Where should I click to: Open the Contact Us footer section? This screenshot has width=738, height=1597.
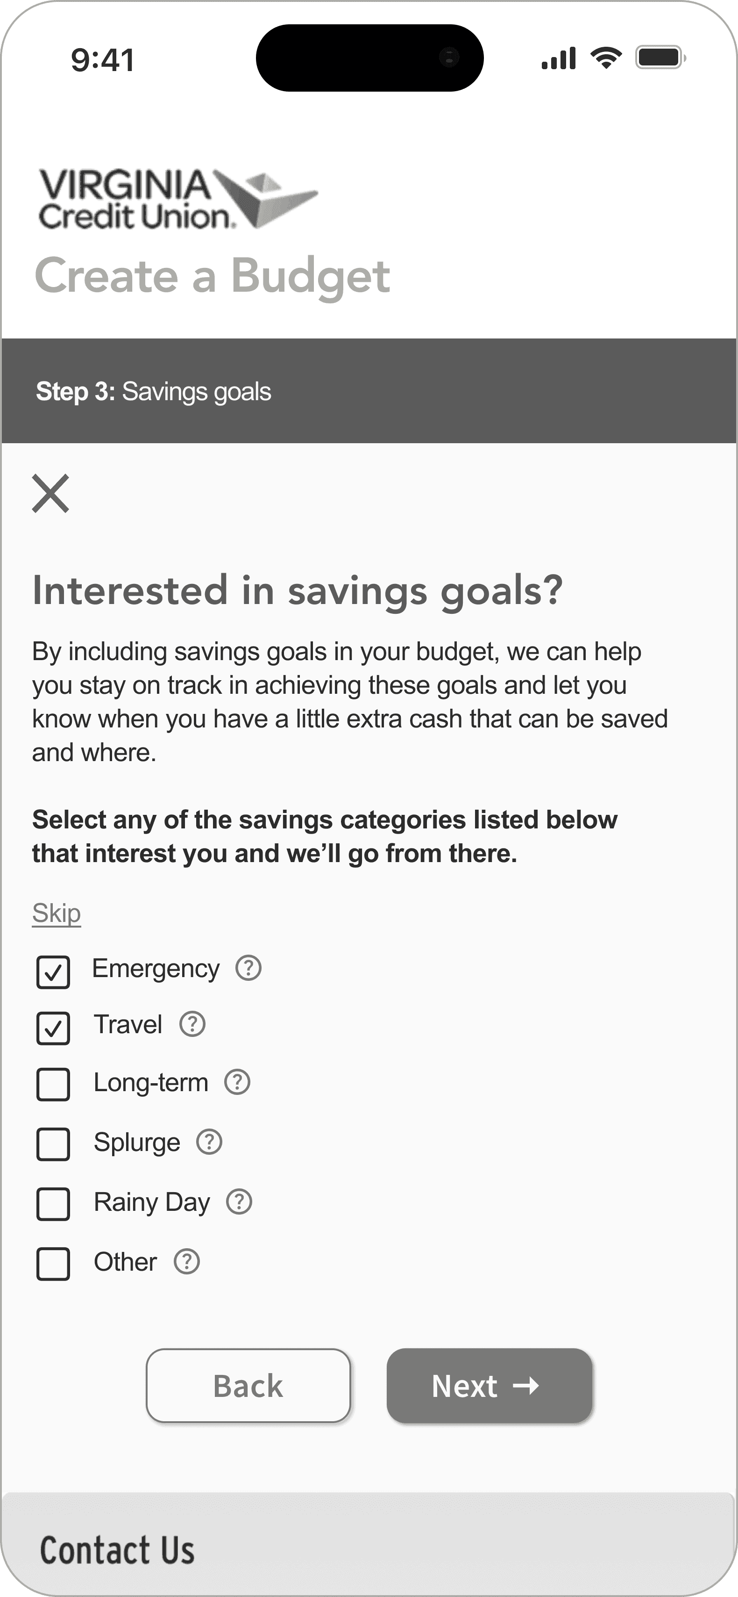click(118, 1550)
